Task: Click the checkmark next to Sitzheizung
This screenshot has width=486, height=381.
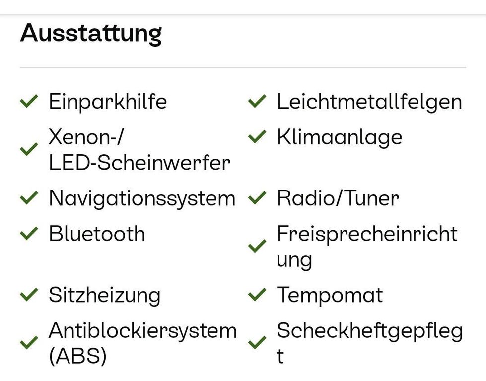Action: pos(29,295)
